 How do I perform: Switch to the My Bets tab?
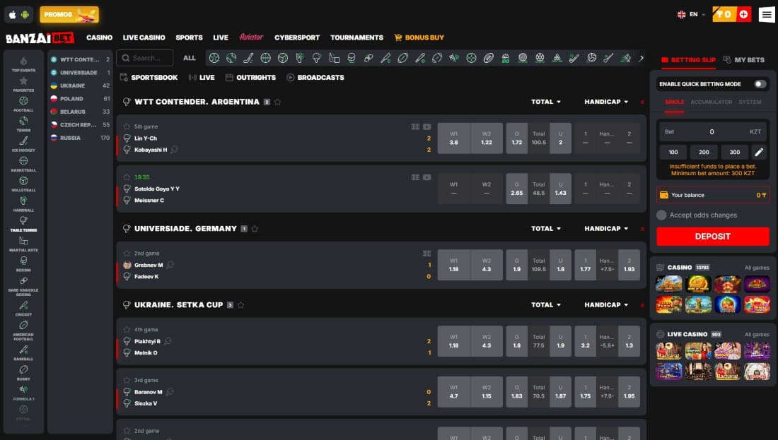[744, 60]
